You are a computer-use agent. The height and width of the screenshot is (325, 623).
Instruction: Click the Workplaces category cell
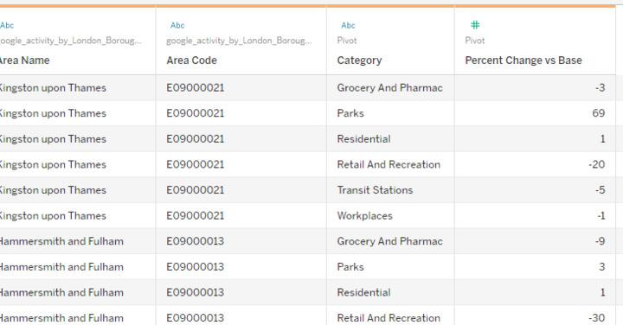[x=390, y=215]
